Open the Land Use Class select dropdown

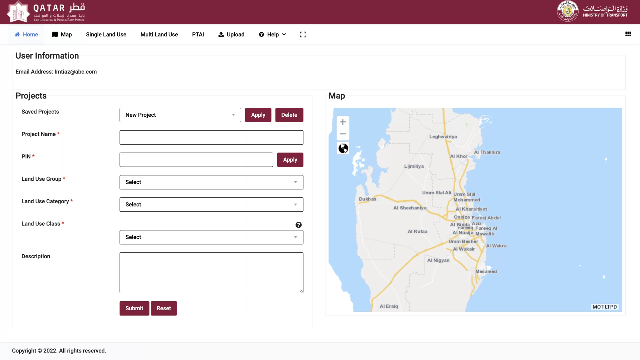tap(211, 237)
